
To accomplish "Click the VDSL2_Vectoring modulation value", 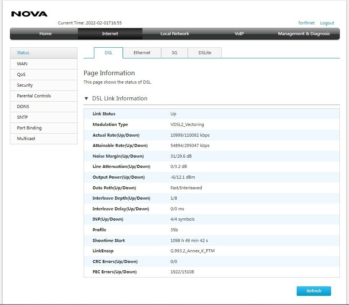I will click(187, 124).
